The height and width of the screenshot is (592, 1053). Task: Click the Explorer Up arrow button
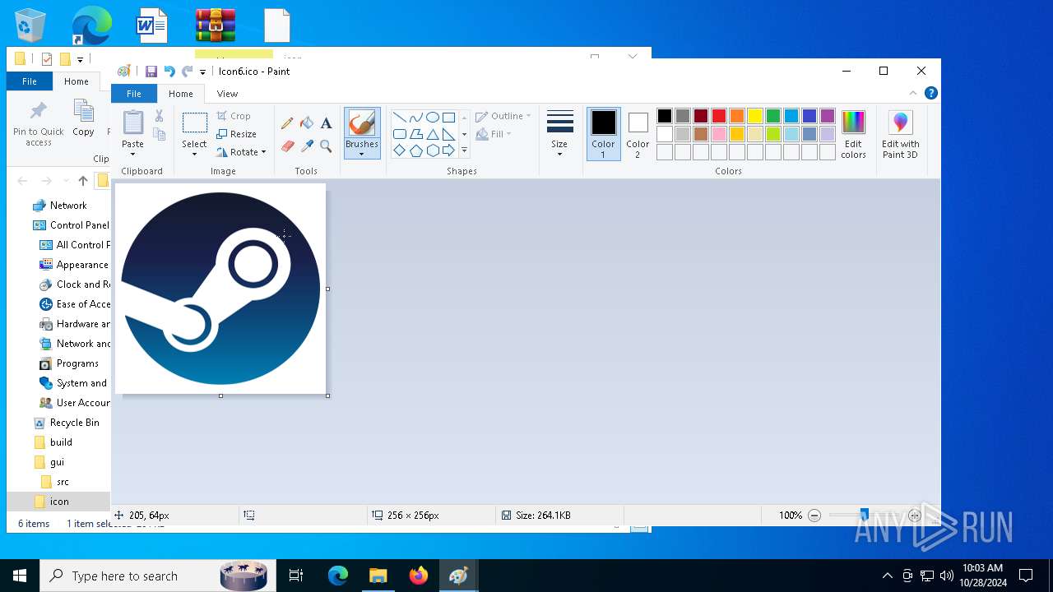[x=83, y=181]
